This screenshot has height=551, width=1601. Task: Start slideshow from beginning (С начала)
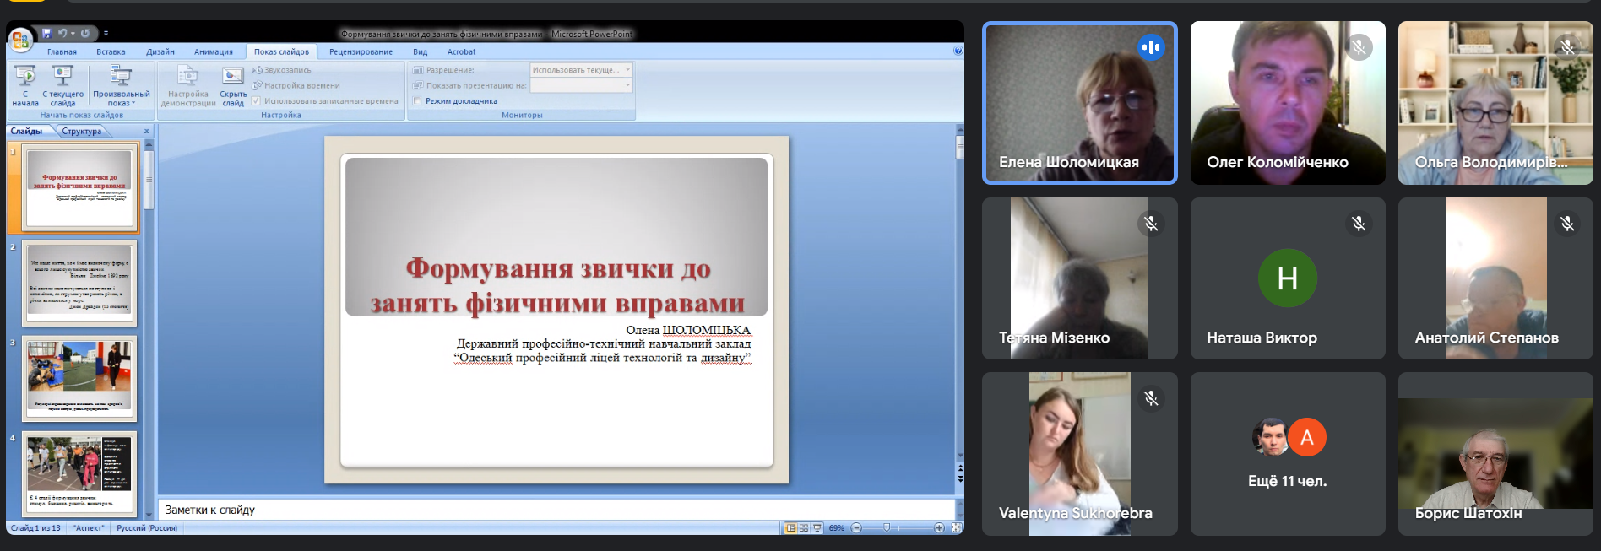pos(24,86)
